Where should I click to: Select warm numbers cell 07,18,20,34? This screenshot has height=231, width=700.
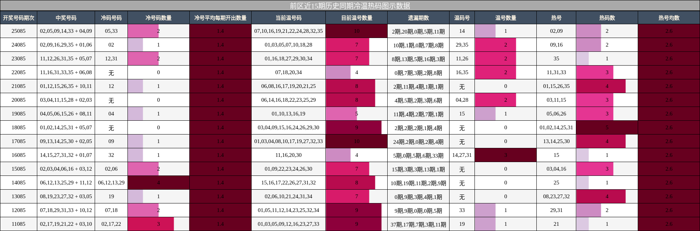click(x=288, y=72)
